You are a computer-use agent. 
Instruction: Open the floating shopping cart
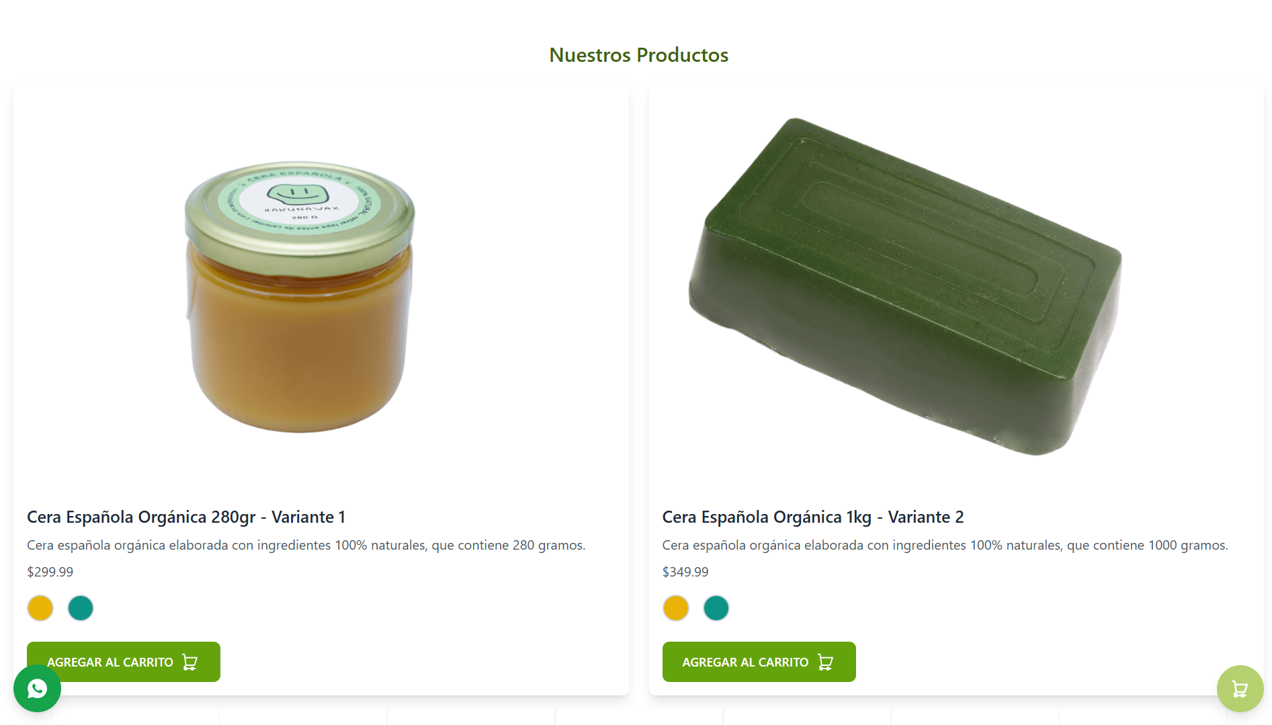[1240, 689]
